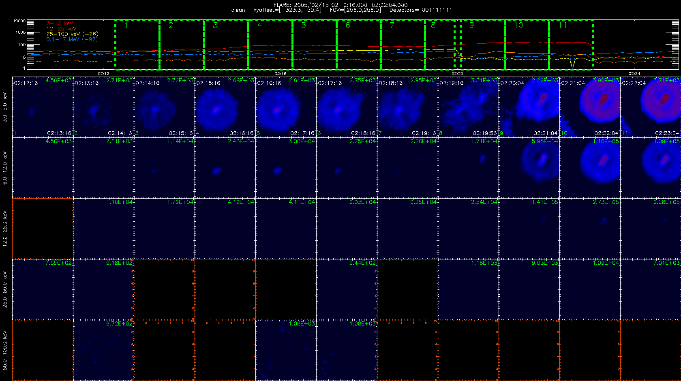681x381 pixels.
Task: Click the yellow '25-100 keV (-26)' legend entry
Action: 72,34
